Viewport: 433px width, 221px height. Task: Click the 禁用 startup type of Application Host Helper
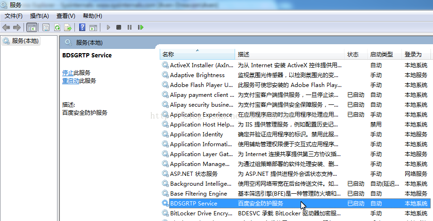[x=376, y=125]
